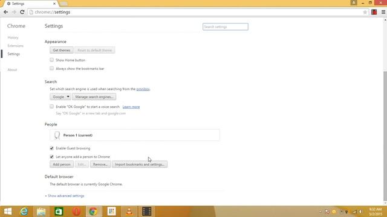
Task: Follow the omnibox link
Action: (143, 89)
